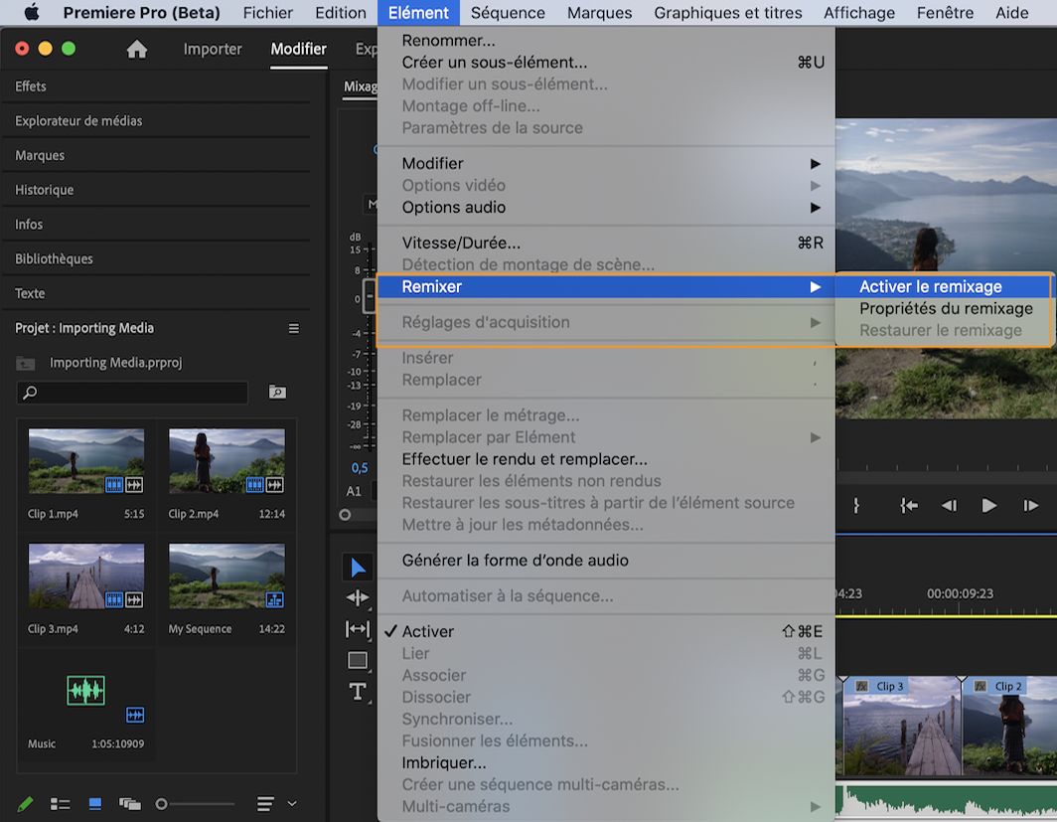Switch Project panel to Freeform view

click(132, 803)
